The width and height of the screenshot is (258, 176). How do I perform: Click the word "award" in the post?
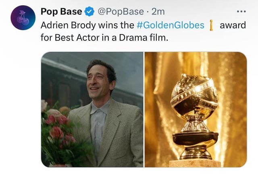click(x=233, y=25)
